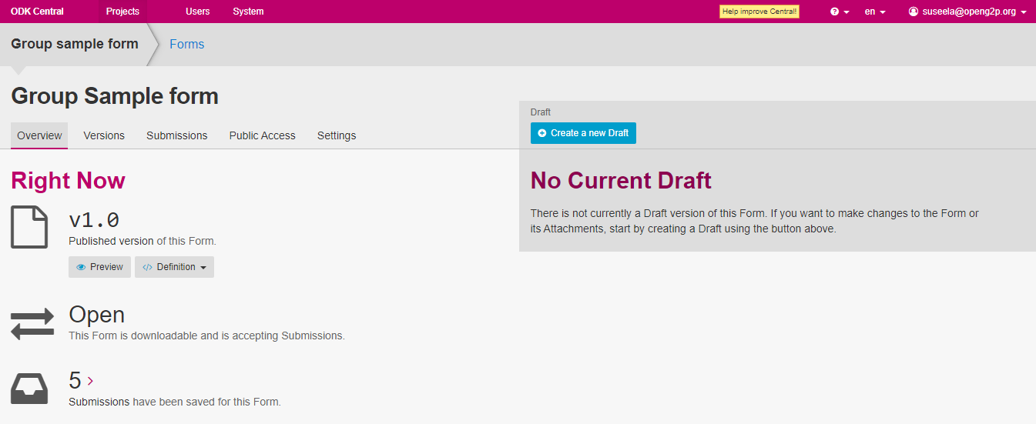Screen dimensions: 1036x424
Task: Click the eye icon on the Preview button
Action: [81, 267]
